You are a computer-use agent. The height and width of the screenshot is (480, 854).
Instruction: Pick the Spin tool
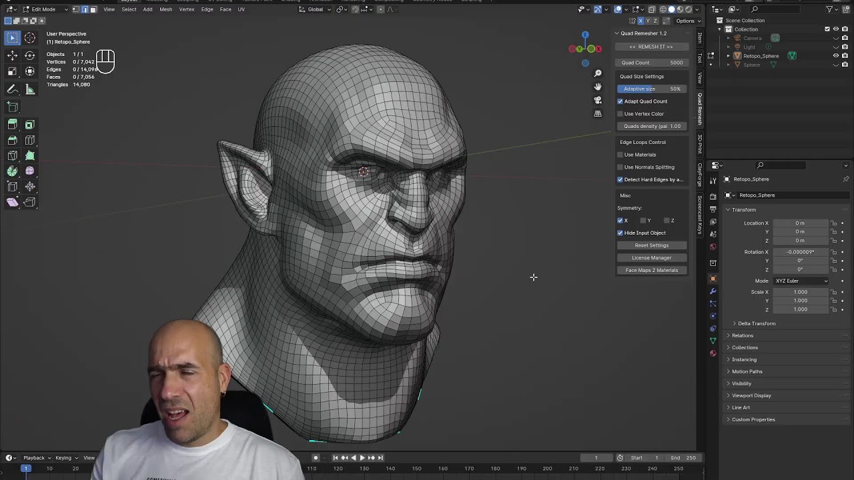click(12, 171)
